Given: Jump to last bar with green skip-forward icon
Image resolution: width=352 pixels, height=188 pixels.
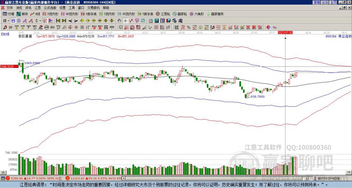Looking at the screenshot, I should (64, 21).
